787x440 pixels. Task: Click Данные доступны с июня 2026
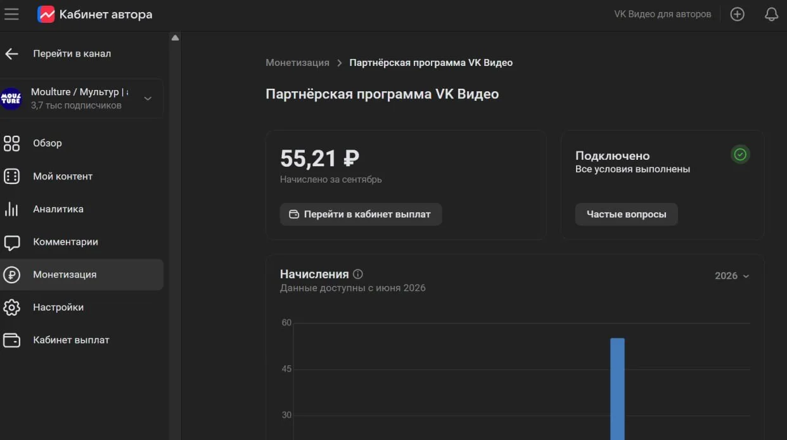pos(353,288)
